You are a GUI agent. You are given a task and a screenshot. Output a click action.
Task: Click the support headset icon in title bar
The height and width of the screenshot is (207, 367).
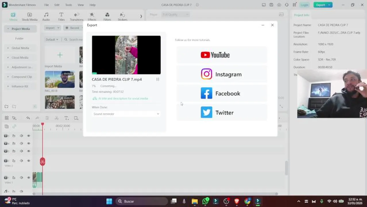point(287,5)
